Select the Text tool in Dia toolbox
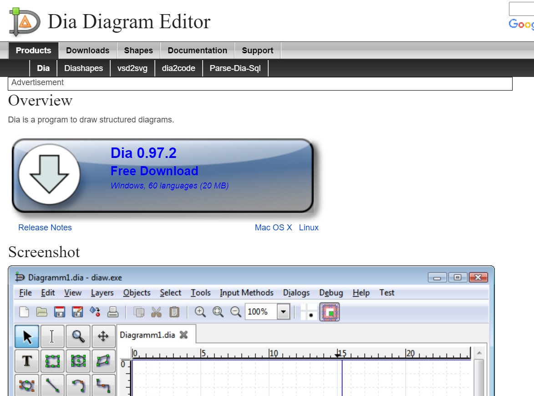Image resolution: width=534 pixels, height=396 pixels. click(x=27, y=360)
